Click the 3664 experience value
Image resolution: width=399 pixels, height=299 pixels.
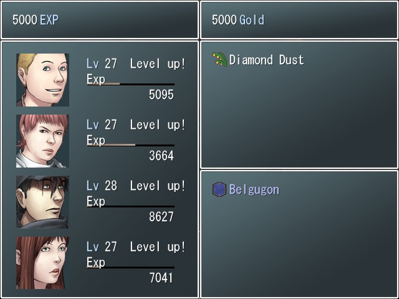(161, 156)
